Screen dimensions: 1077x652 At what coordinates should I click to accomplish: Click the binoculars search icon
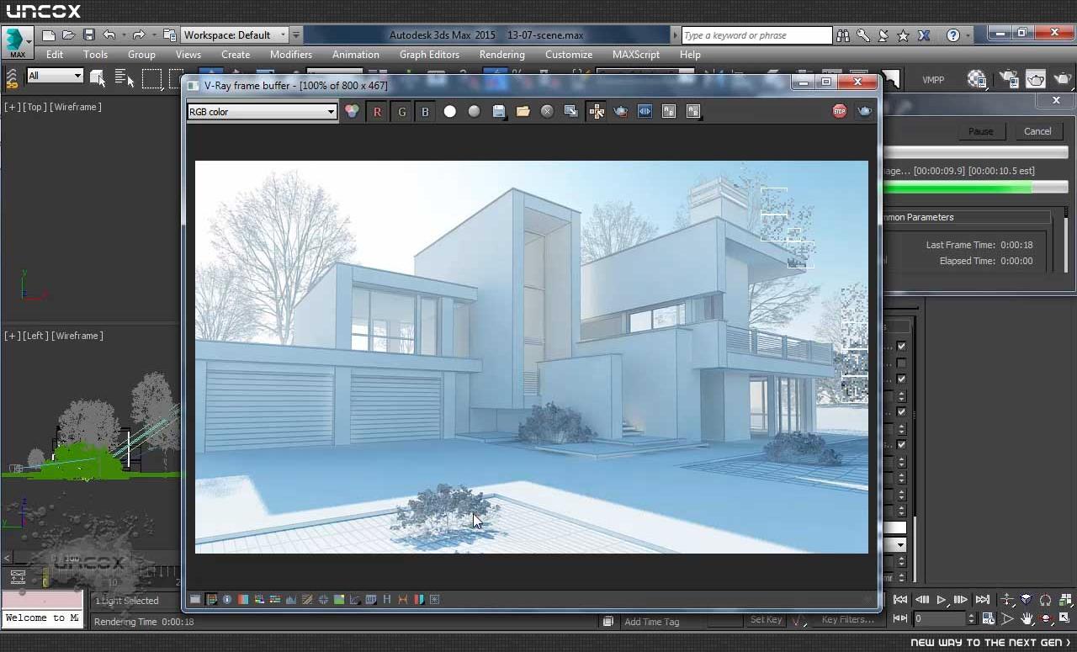[x=843, y=35]
